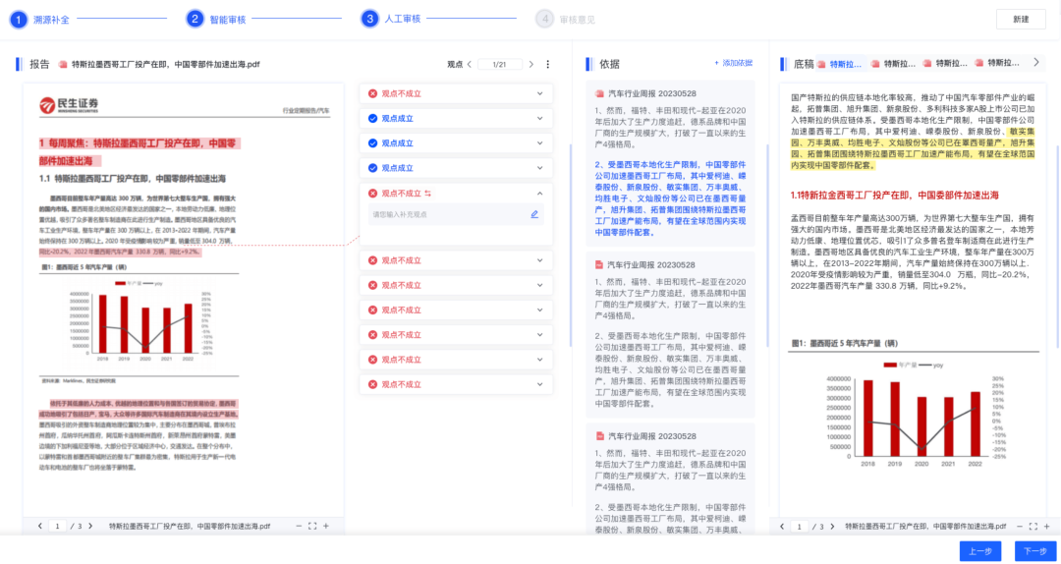The width and height of the screenshot is (1061, 564).
Task: Select step 3 人工审核
Action: 390,19
